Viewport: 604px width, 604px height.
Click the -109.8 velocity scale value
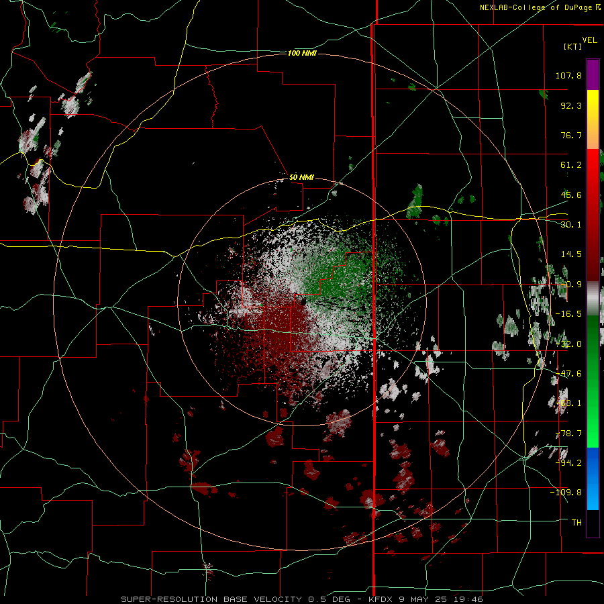click(566, 493)
